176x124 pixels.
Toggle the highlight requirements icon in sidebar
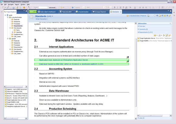click(x=167, y=35)
